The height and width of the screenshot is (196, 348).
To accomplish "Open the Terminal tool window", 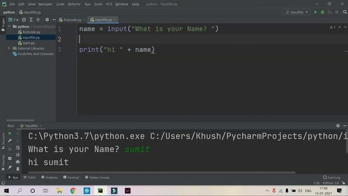I will pyautogui.click(x=71, y=177).
